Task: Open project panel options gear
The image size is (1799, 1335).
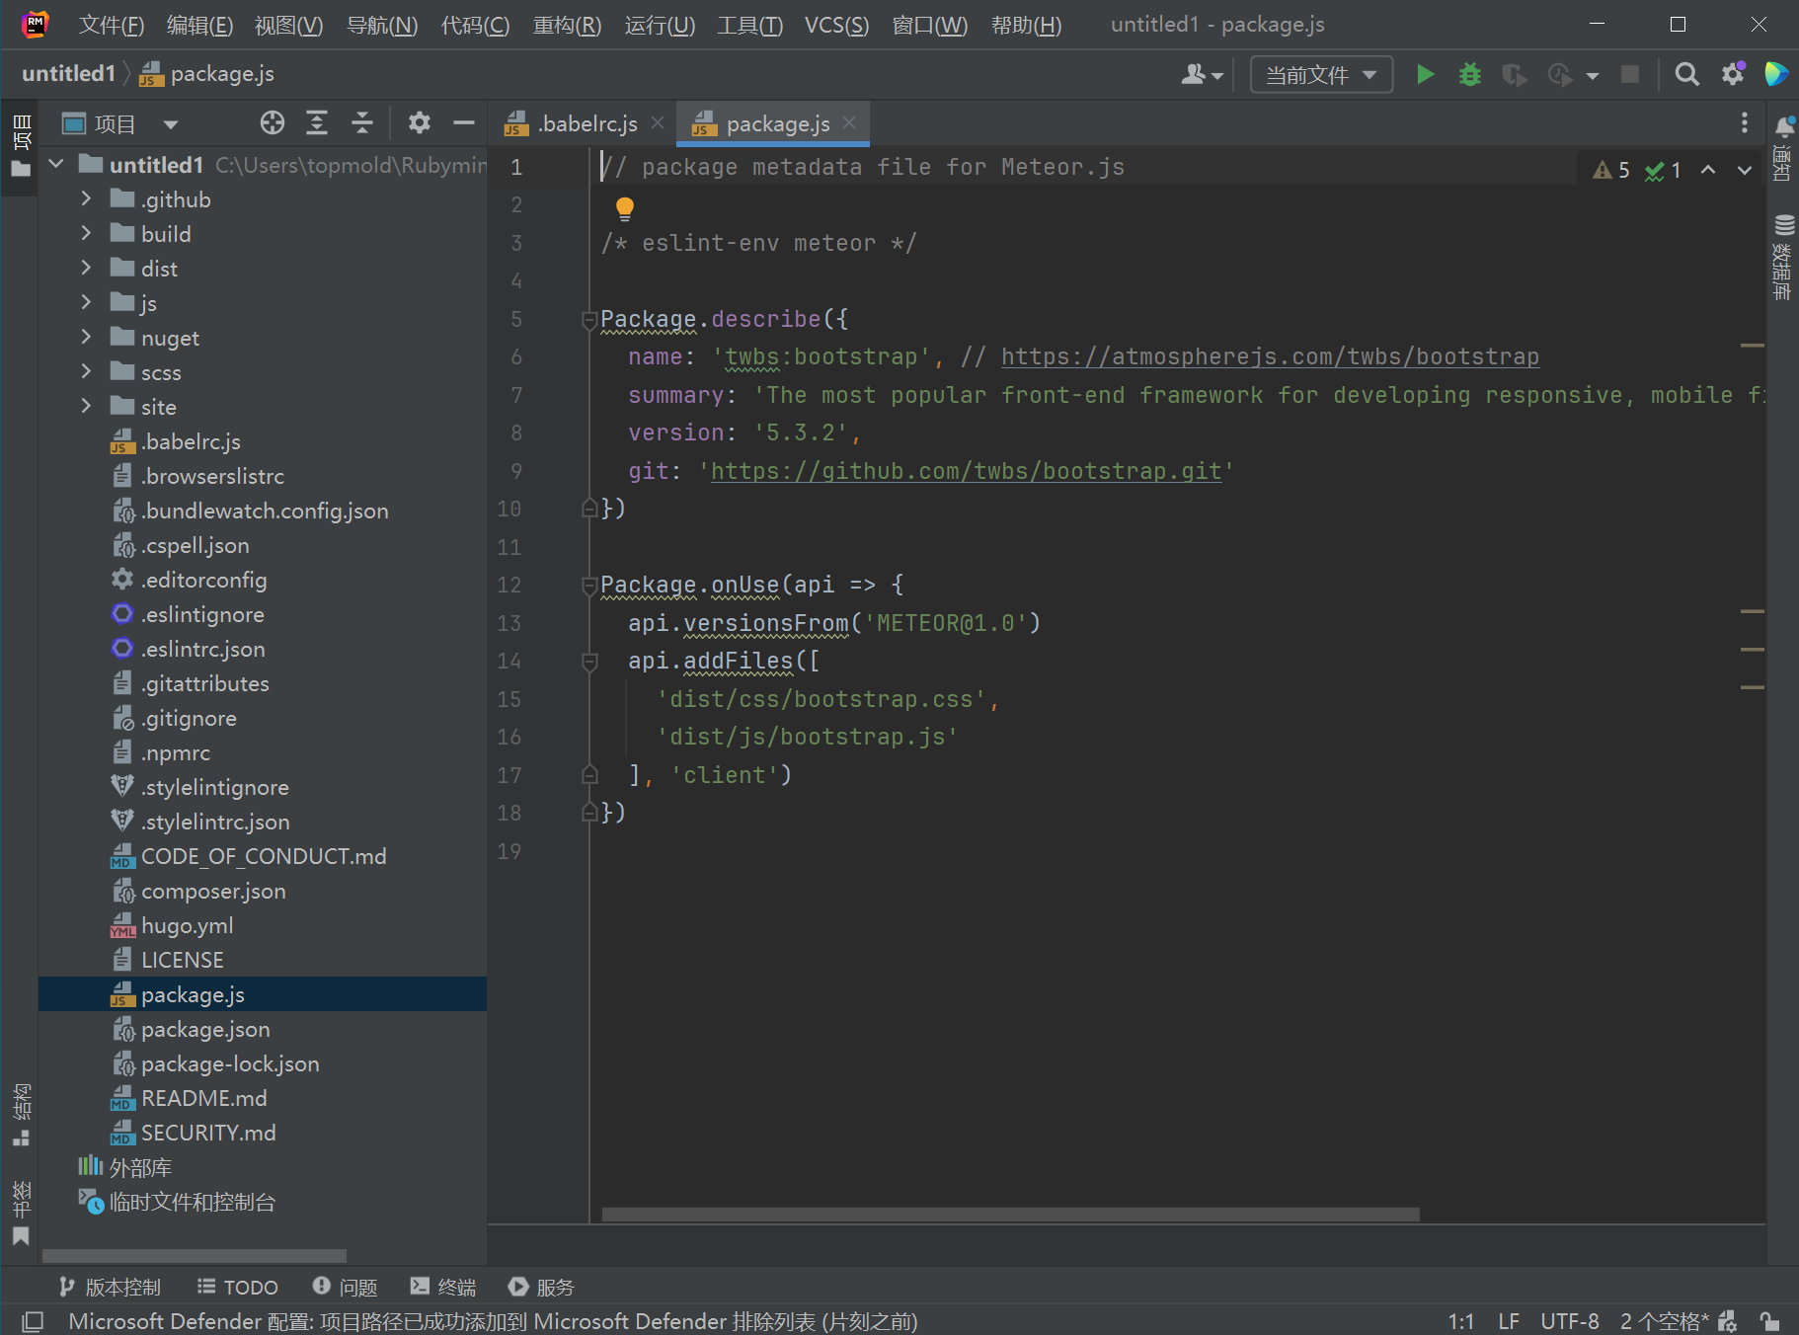Action: pos(420,122)
